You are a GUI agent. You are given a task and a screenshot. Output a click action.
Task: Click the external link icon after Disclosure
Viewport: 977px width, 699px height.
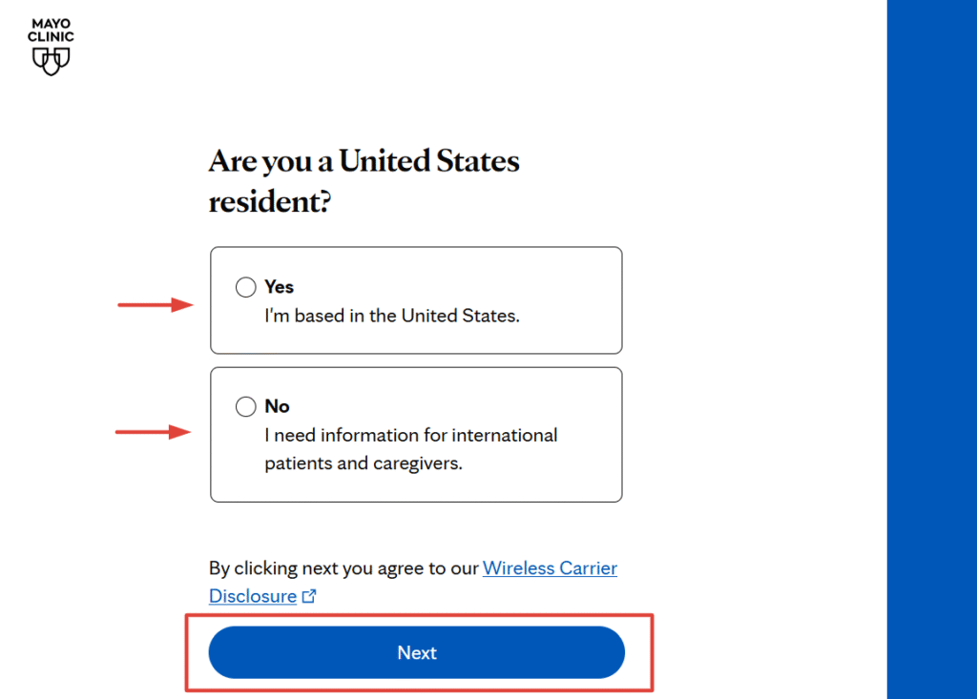click(309, 597)
